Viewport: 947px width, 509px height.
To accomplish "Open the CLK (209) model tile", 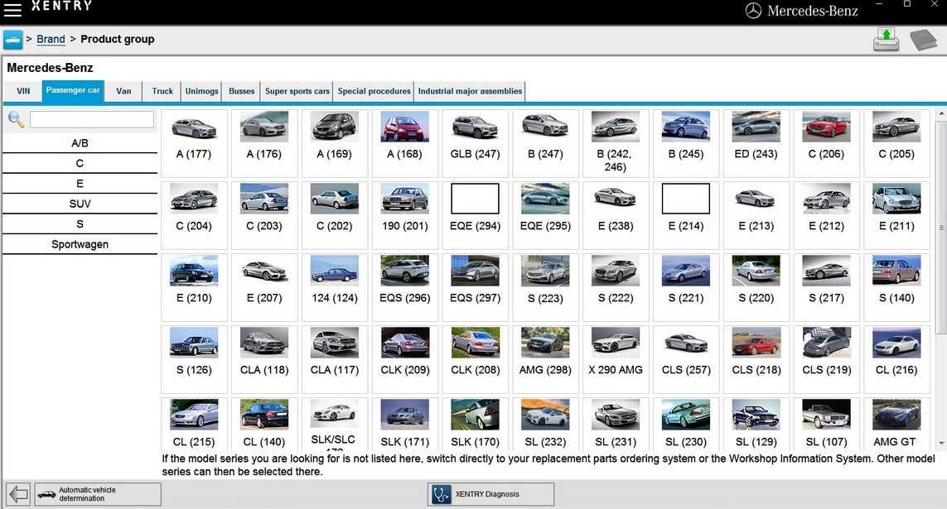I will pyautogui.click(x=404, y=359).
